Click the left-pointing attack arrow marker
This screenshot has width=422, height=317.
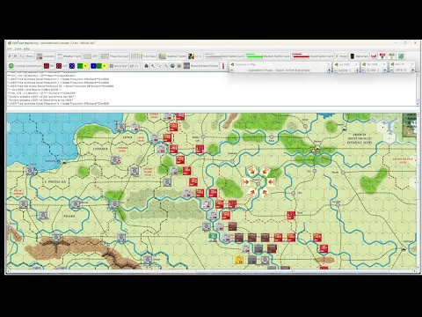click(271, 182)
